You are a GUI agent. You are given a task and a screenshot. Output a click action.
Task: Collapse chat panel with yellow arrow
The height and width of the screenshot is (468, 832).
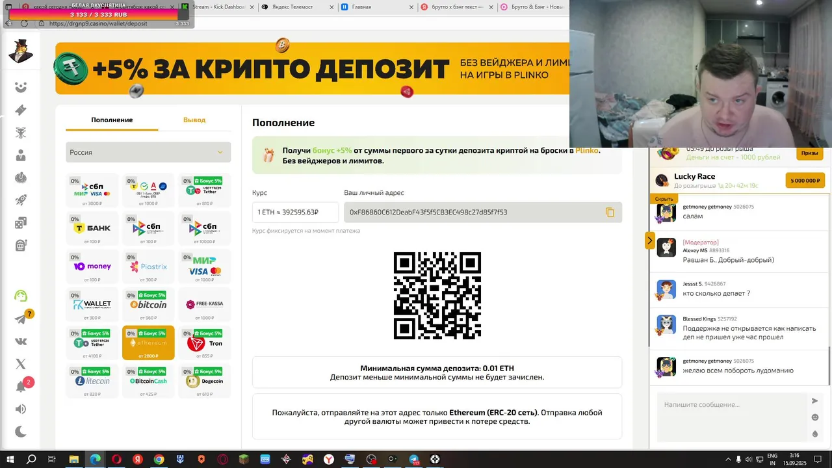click(649, 240)
